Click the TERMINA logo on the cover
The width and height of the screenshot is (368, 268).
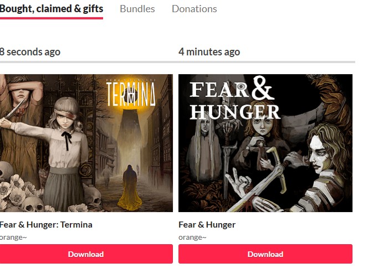[x=131, y=94]
